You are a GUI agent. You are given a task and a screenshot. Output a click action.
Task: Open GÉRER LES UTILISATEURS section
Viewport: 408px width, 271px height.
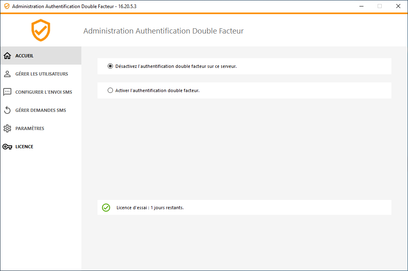(41, 74)
